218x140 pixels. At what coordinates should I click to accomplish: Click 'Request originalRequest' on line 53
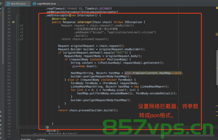[x=76, y=46]
